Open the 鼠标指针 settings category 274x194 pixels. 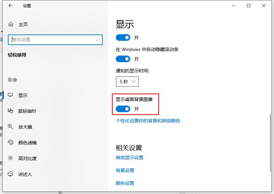tap(27, 111)
